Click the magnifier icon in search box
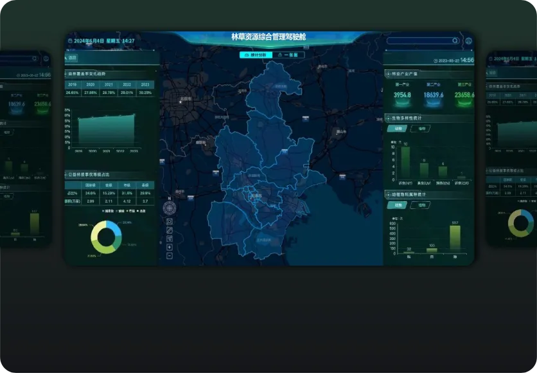The image size is (537, 373). 455,41
